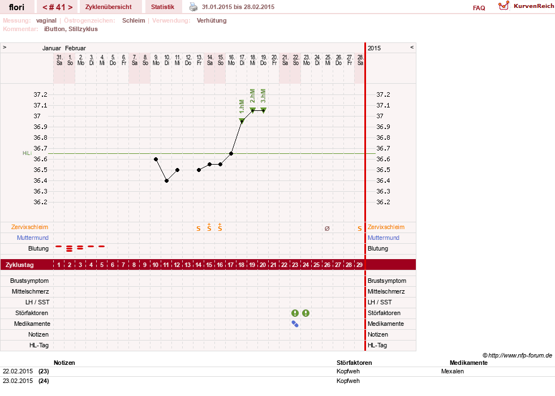The height and width of the screenshot is (396, 555).
Task: Click the date range 31.01.2015 bis 28.02.2015
Action: coord(238,7)
